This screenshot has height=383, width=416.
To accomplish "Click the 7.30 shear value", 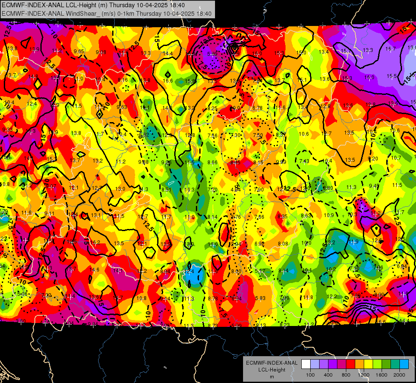I will tap(235, 135).
